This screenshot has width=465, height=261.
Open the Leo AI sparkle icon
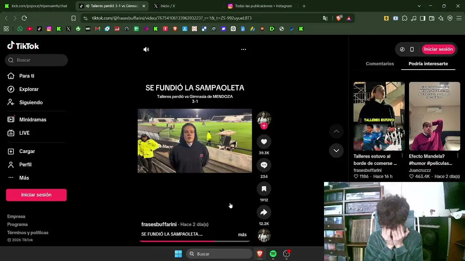point(441,18)
